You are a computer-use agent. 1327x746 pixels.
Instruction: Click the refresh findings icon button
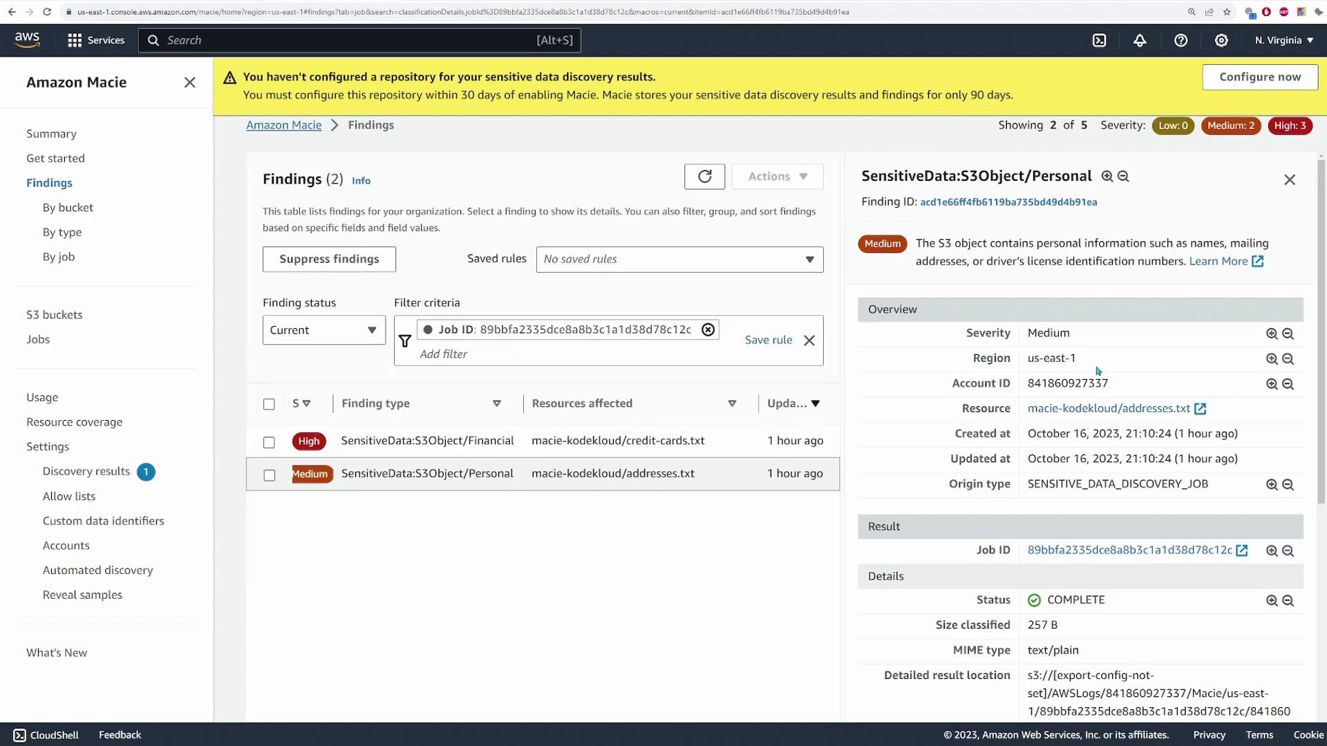pos(704,177)
